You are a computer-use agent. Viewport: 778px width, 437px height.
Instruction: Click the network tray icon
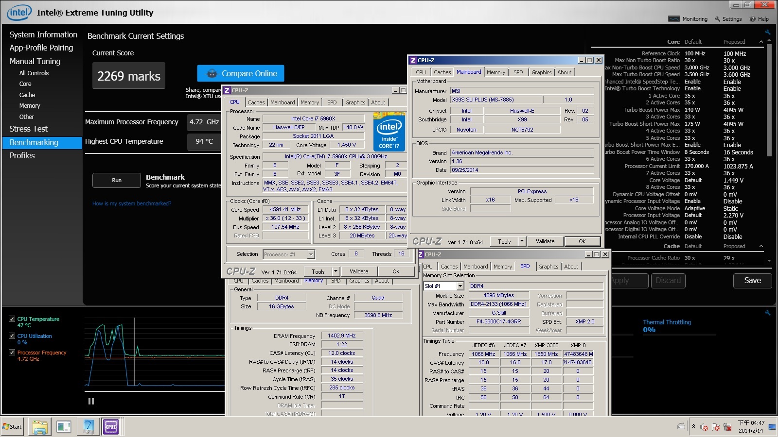(727, 427)
